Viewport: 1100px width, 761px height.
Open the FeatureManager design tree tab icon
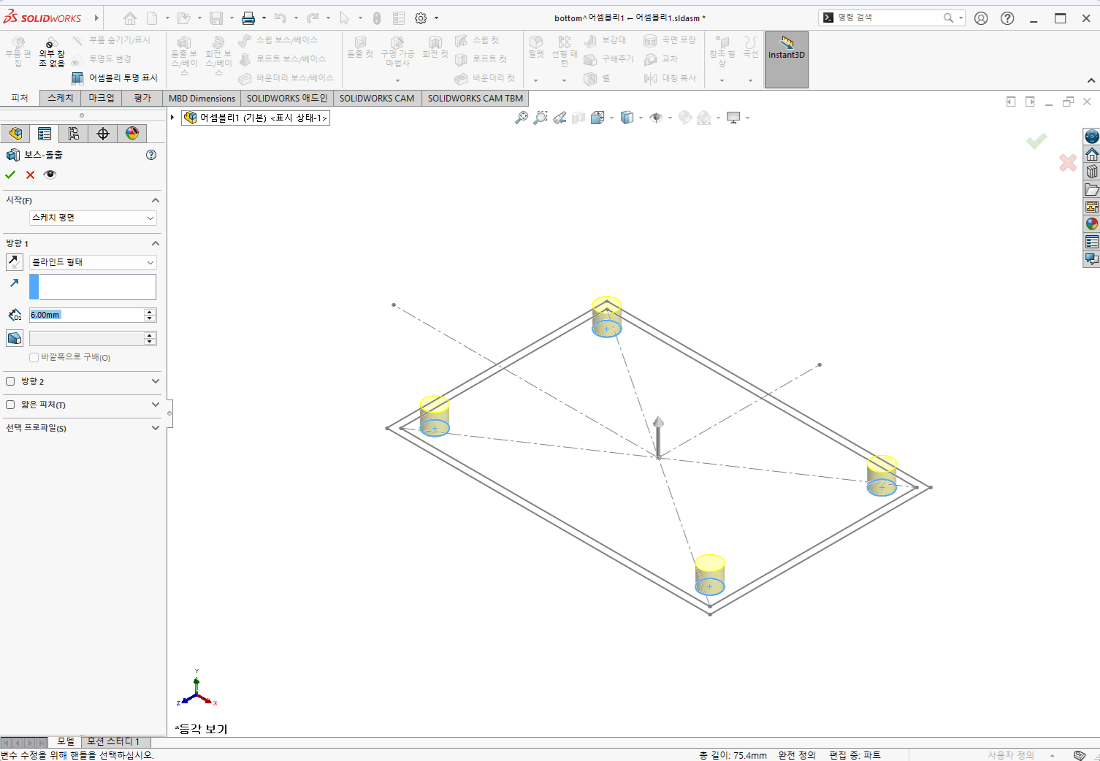click(x=15, y=134)
